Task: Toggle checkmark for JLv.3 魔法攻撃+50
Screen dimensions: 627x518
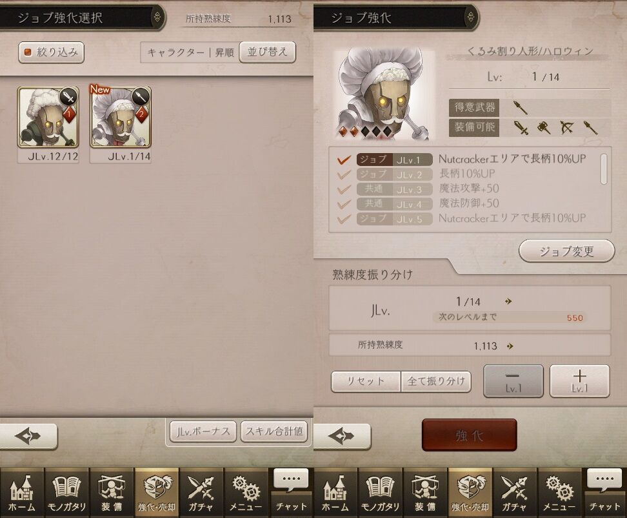Action: click(344, 189)
